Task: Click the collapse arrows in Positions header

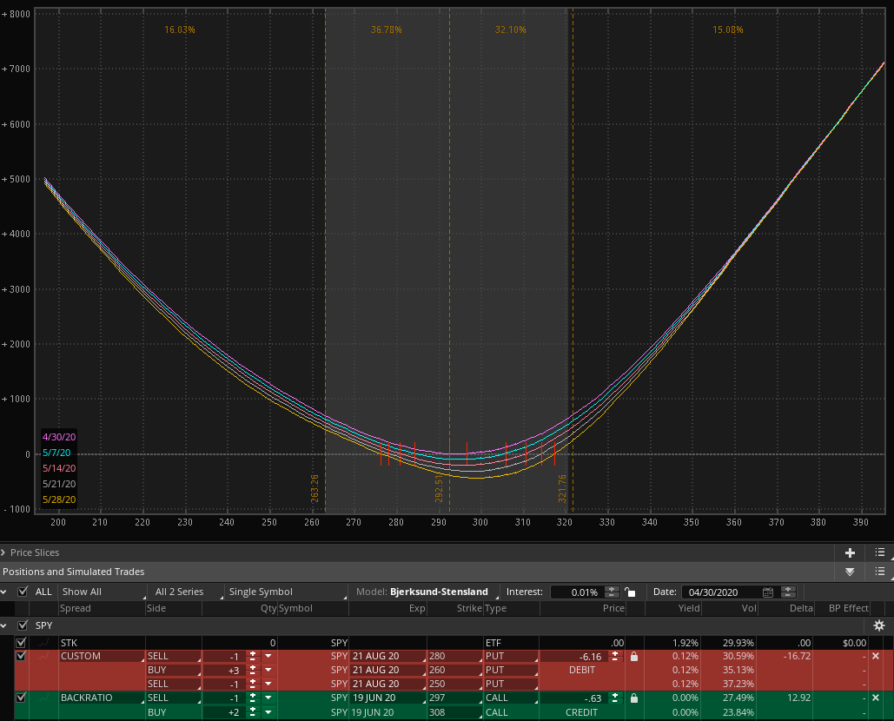Action: [850, 572]
